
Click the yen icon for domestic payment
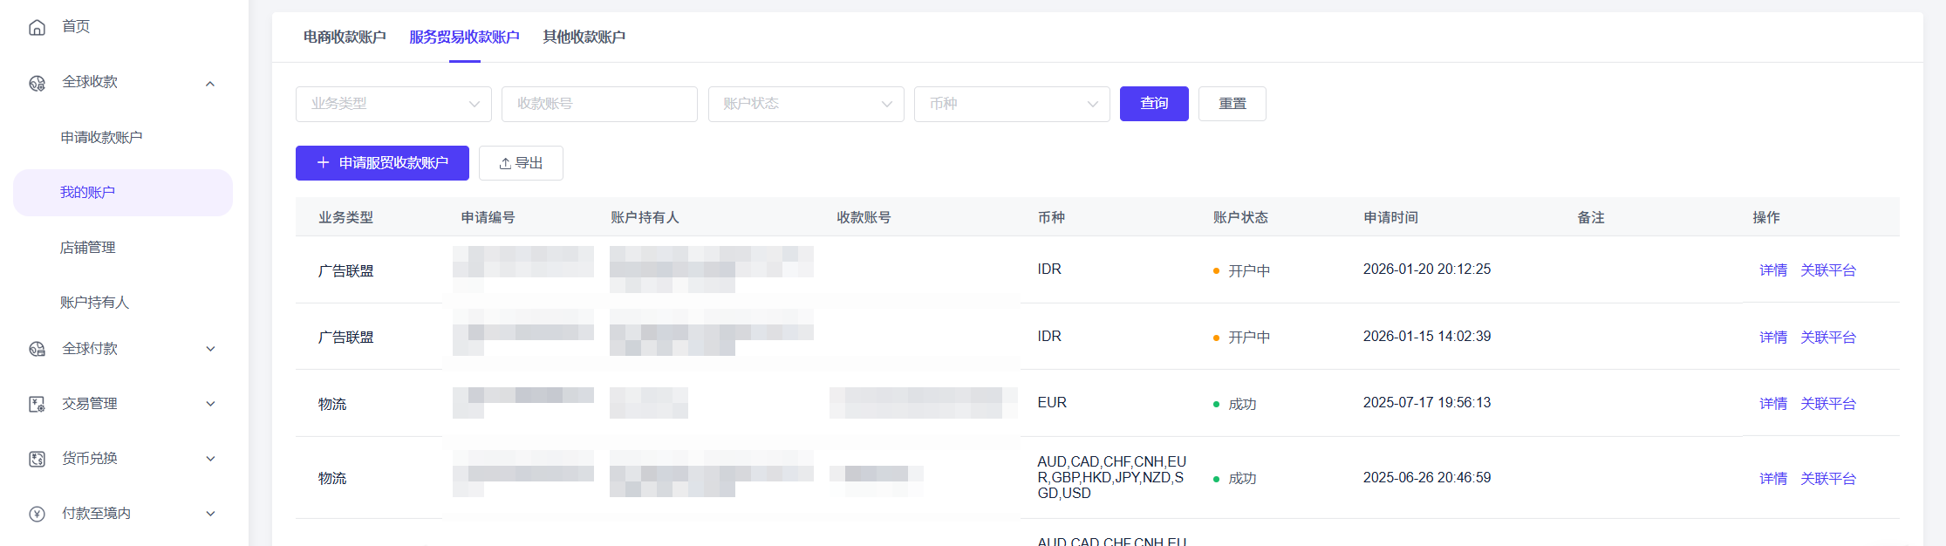37,514
